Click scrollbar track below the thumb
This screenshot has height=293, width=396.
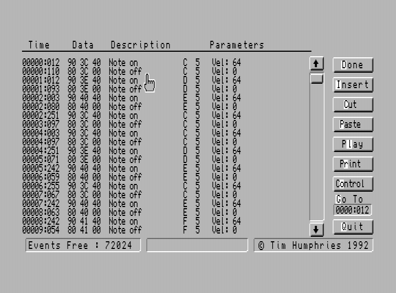[x=317, y=151]
